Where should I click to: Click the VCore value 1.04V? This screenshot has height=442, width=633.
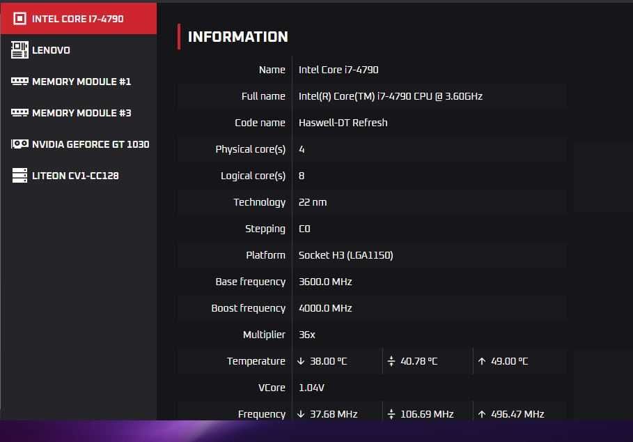(x=311, y=388)
